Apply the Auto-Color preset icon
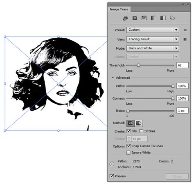Viewport: 194px width, 185px height. point(125,18)
